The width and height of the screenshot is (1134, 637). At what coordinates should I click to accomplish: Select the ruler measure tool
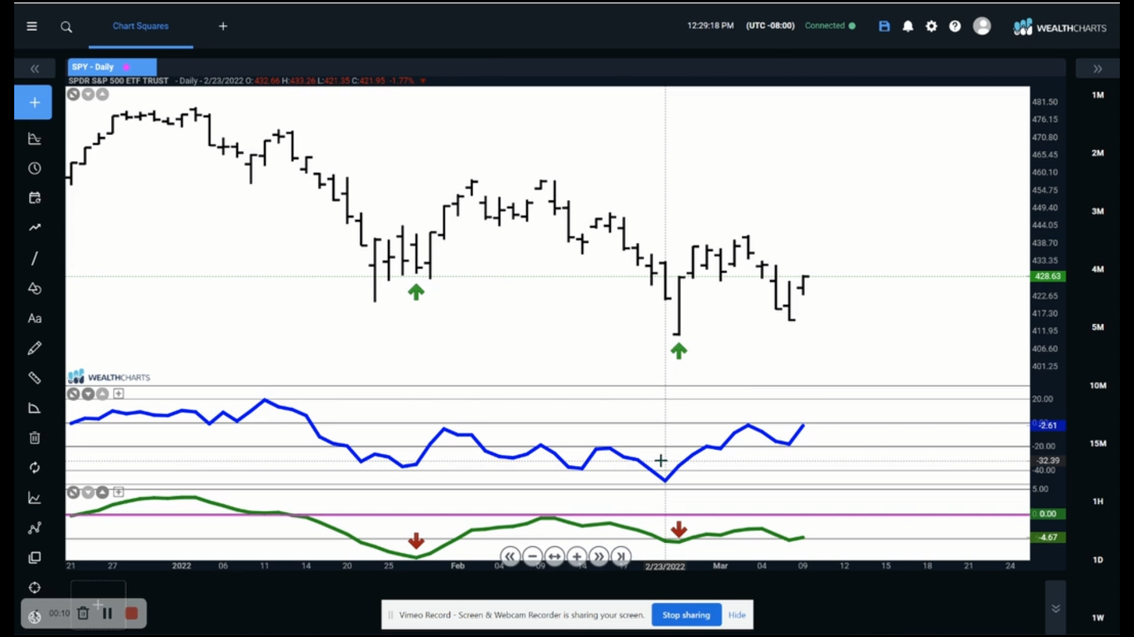coord(35,378)
